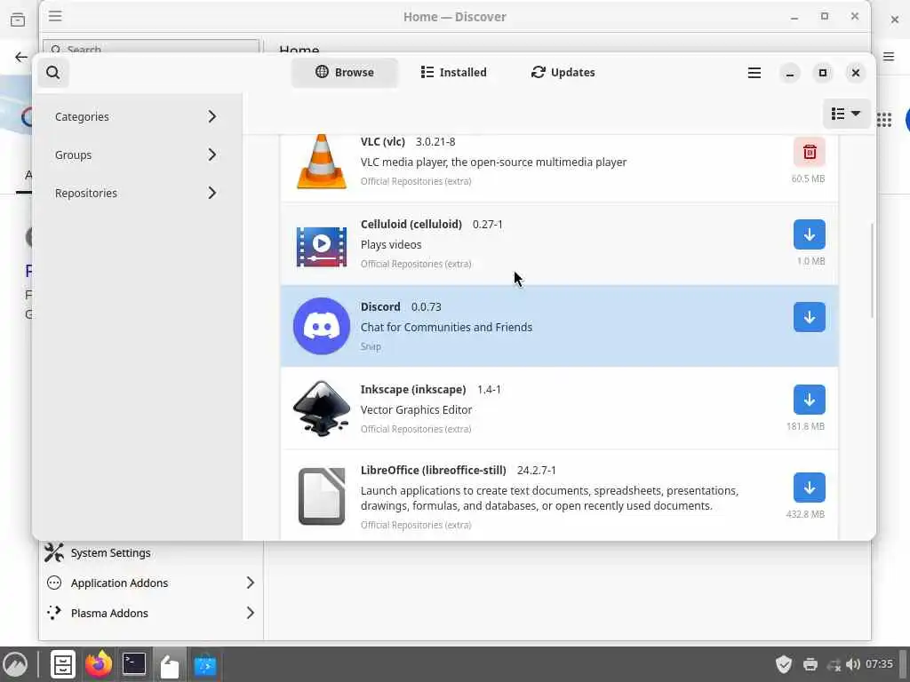Select the 'Celluloid (celluloid)' package title
Screen dimensions: 910x682
[411, 224]
